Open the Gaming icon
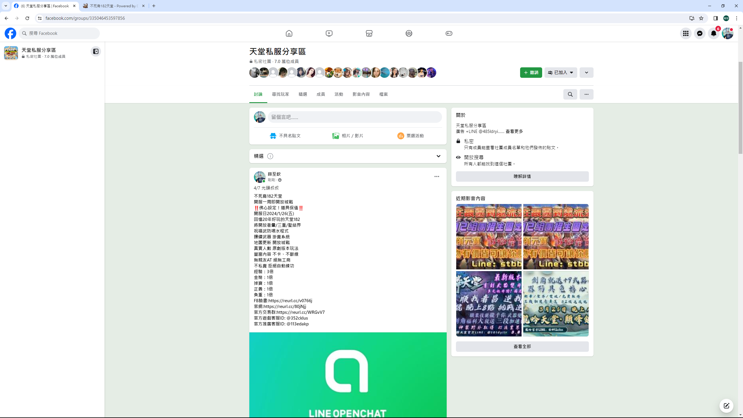Image resolution: width=743 pixels, height=418 pixels. [449, 33]
